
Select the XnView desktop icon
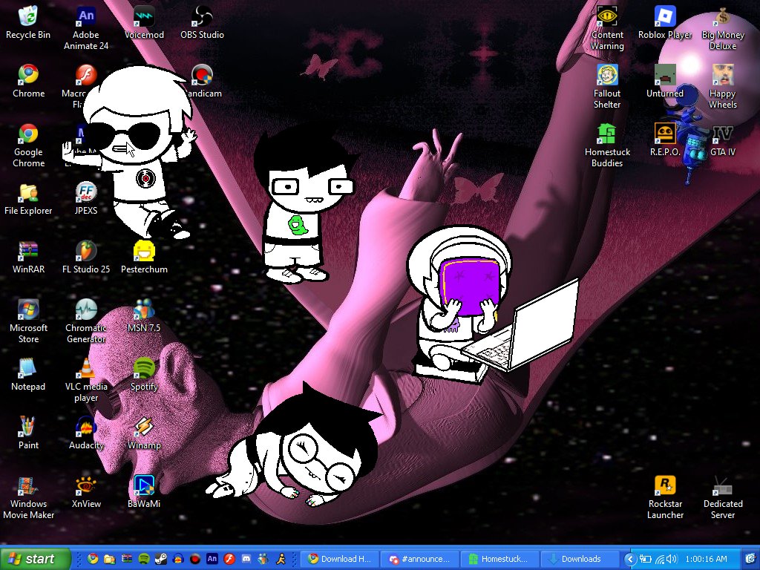coord(86,491)
